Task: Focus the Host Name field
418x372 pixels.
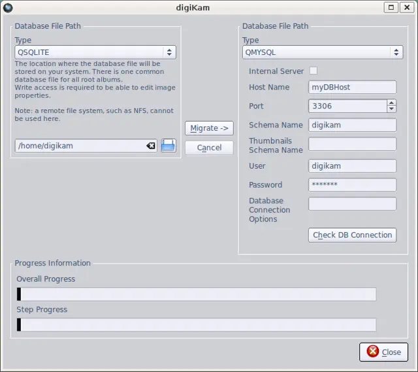Action: (x=352, y=87)
